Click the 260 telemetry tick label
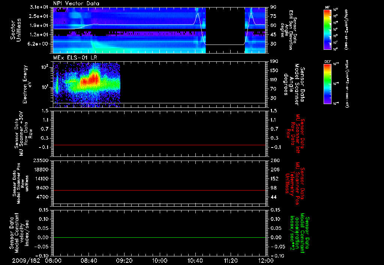The height and width of the screenshot is (265, 384). click(274, 160)
